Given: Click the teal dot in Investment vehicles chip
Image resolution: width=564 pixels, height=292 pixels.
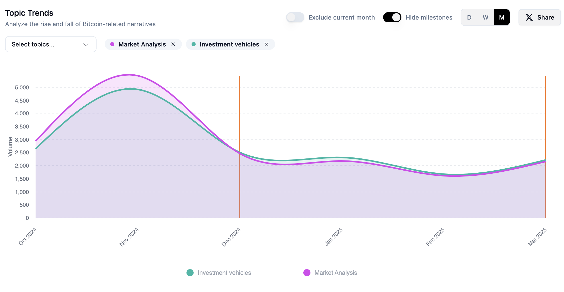Looking at the screenshot, I should click(x=194, y=44).
